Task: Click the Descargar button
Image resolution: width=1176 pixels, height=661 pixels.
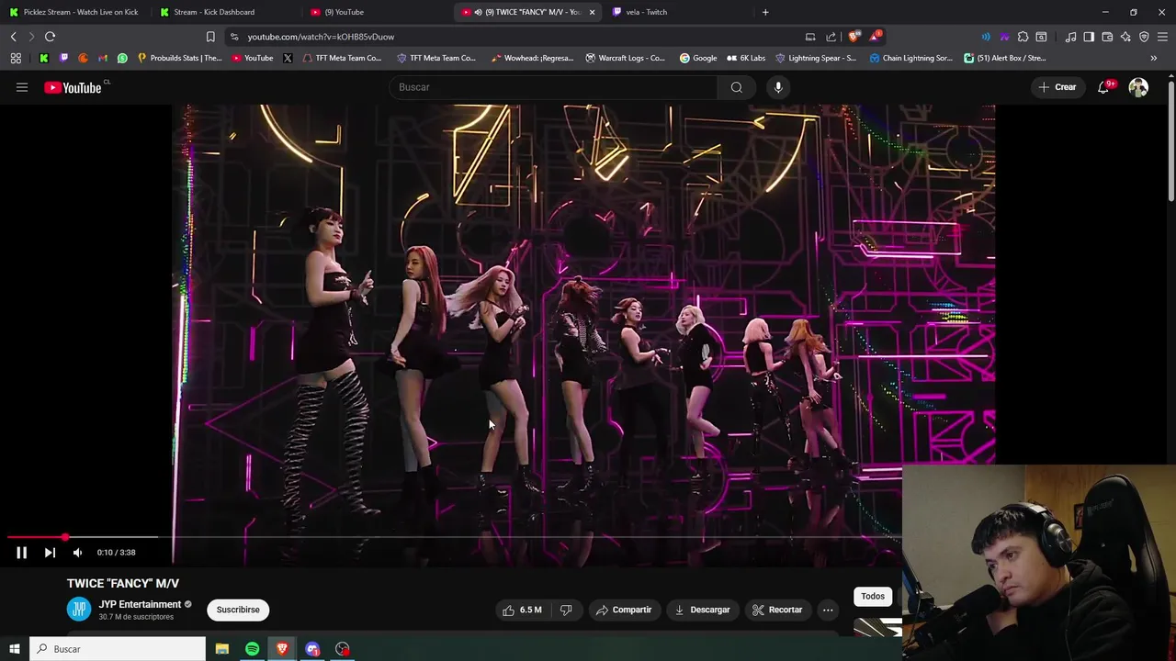Action: [x=702, y=610]
